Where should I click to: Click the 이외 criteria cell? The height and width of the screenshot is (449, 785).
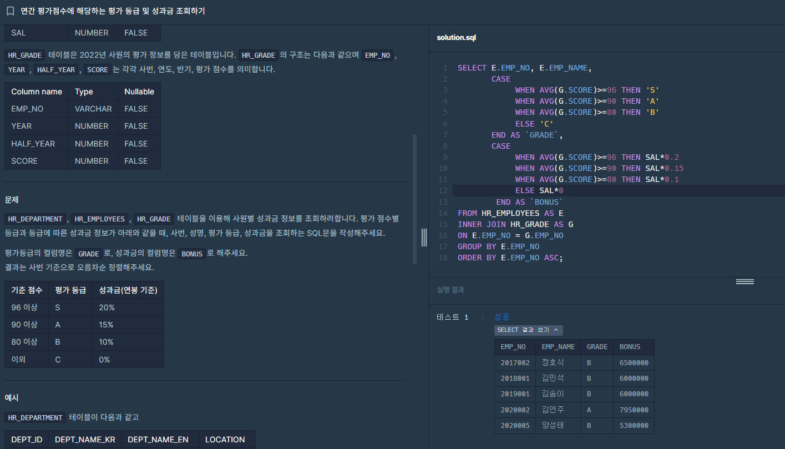(x=27, y=359)
